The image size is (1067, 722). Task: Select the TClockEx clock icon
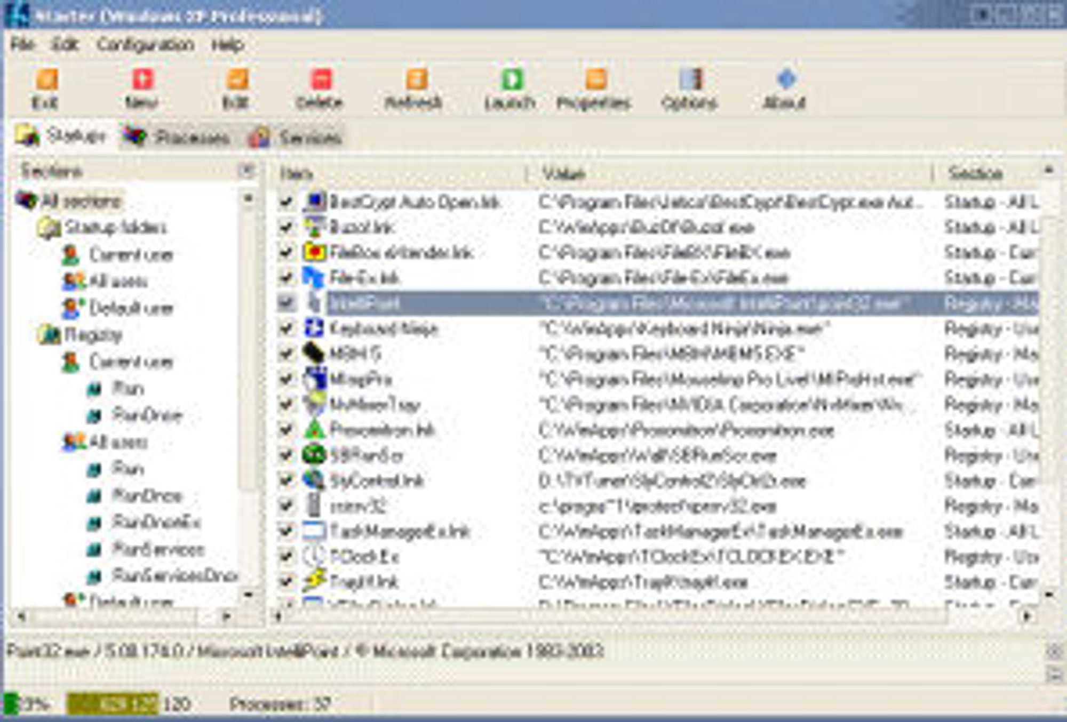(x=314, y=556)
